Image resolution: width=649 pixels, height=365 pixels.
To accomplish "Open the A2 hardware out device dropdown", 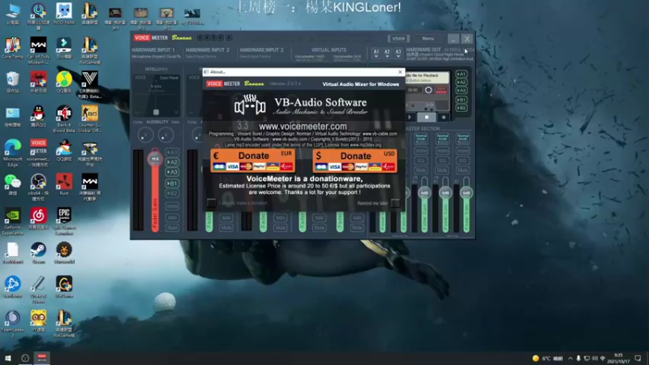I will pyautogui.click(x=387, y=53).
